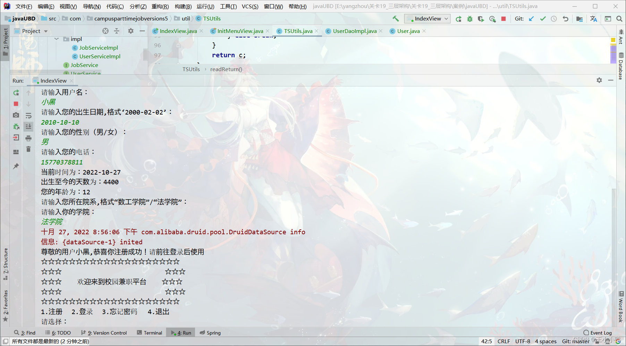
Task: Open Project Structure icon in toolbar
Action: click(580, 19)
